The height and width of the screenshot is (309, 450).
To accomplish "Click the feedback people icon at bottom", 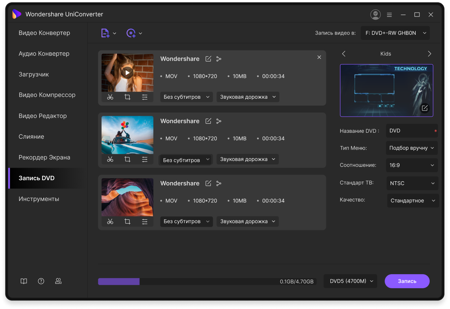I will click(x=58, y=281).
